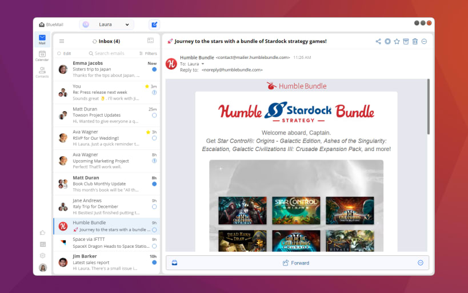Open Emma Jacobs Sisters trip email

(x=106, y=69)
